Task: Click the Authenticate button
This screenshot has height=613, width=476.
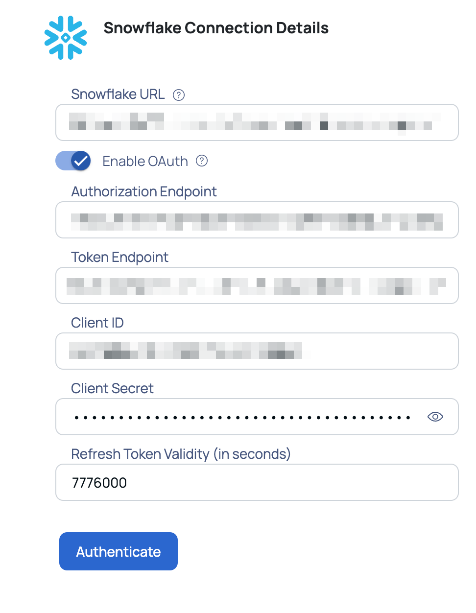Action: (x=119, y=551)
